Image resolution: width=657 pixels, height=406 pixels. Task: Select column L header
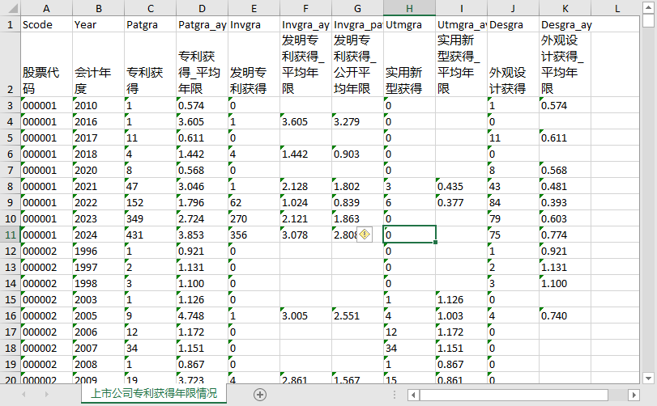point(616,8)
